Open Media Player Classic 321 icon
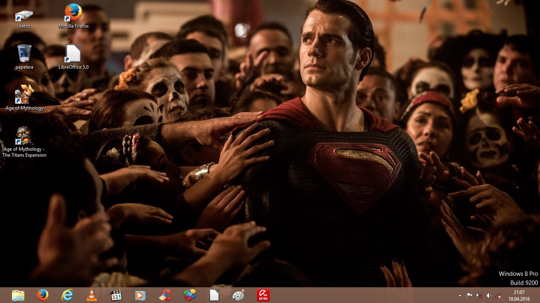Image resolution: width=540 pixels, height=303 pixels. pos(116,295)
